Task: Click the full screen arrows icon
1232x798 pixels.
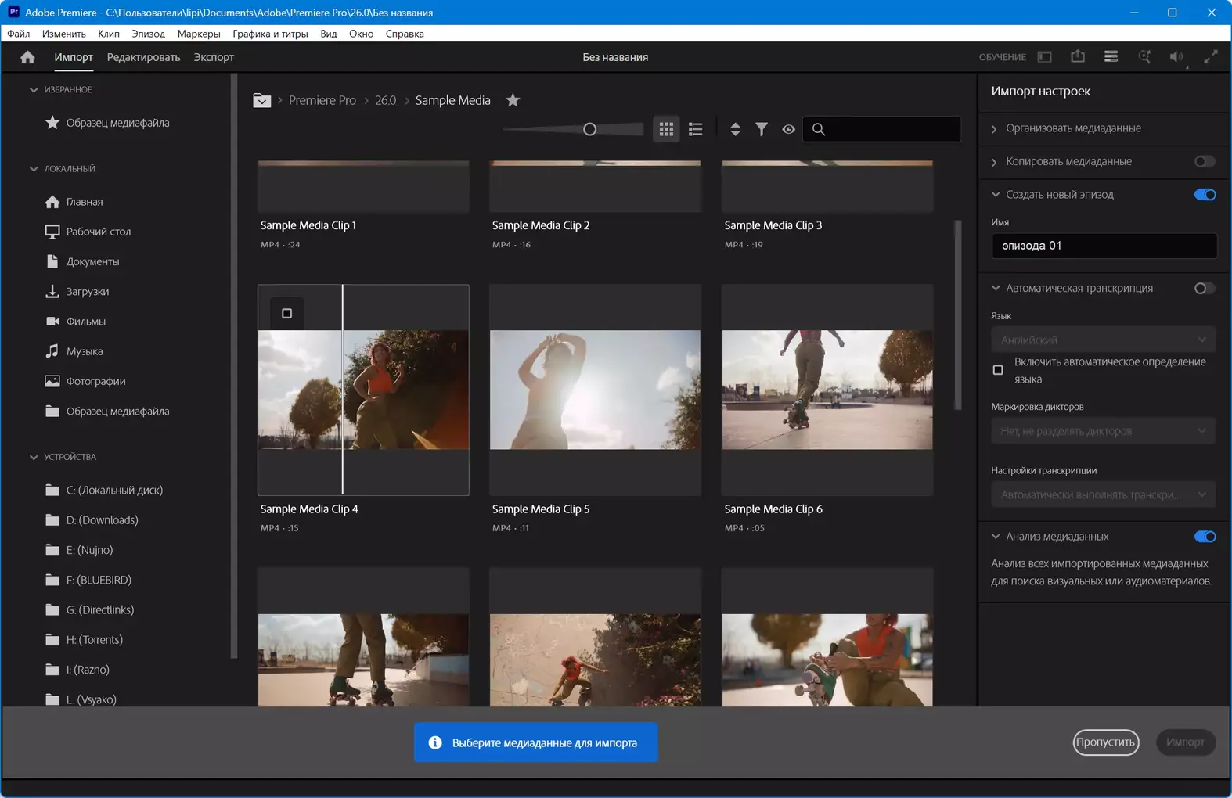Action: click(x=1210, y=57)
